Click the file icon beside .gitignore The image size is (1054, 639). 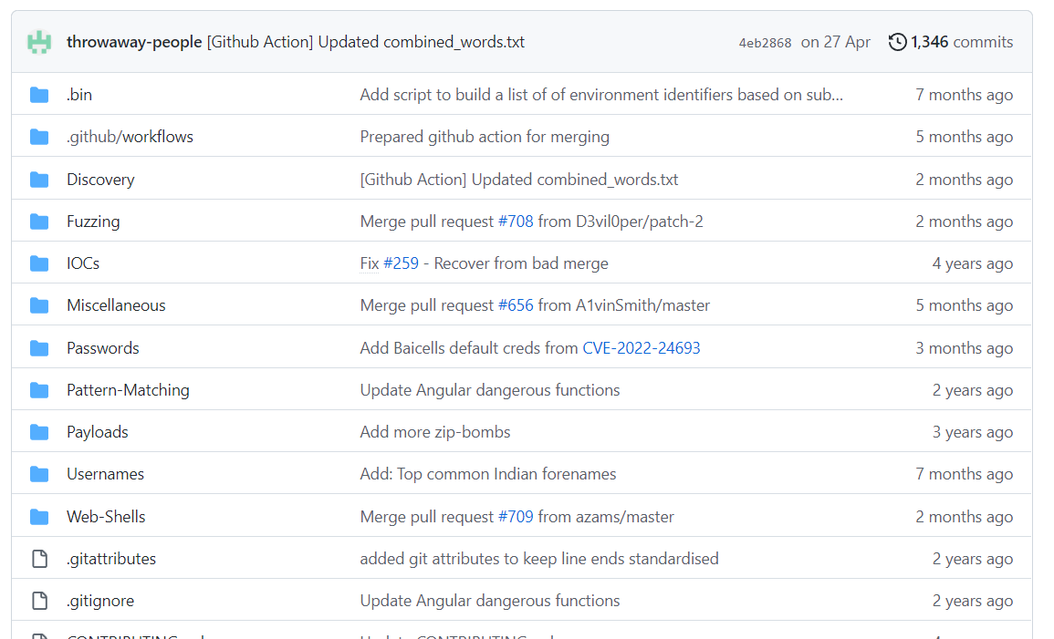click(x=39, y=600)
